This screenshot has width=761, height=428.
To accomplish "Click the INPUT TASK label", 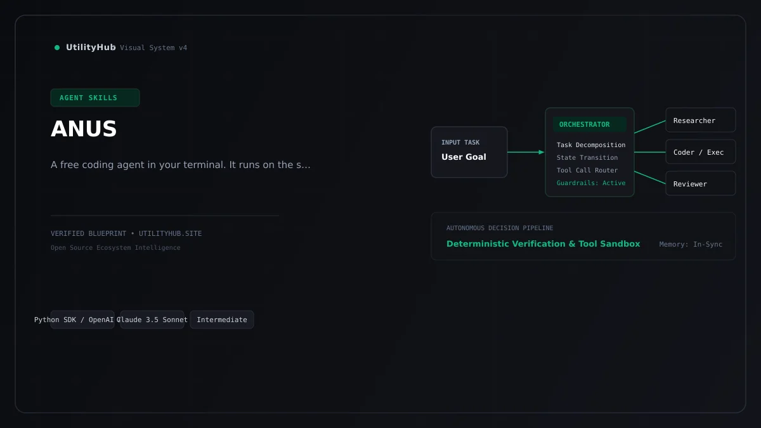I will coord(460,143).
